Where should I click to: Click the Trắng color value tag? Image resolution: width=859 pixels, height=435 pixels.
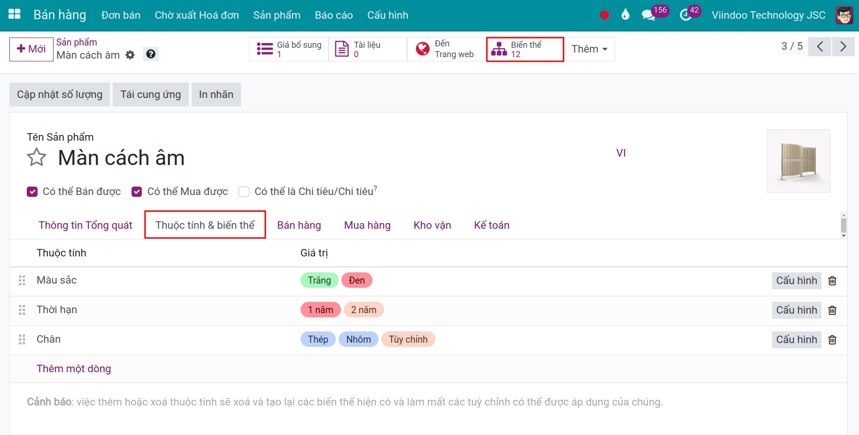coord(319,280)
